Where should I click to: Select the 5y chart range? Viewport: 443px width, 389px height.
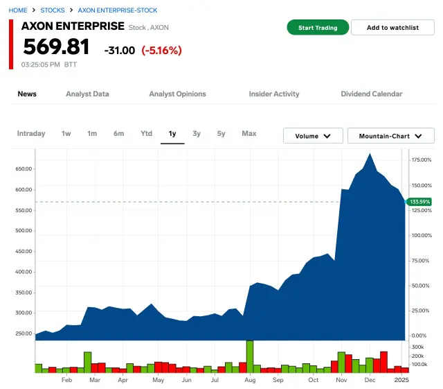221,134
